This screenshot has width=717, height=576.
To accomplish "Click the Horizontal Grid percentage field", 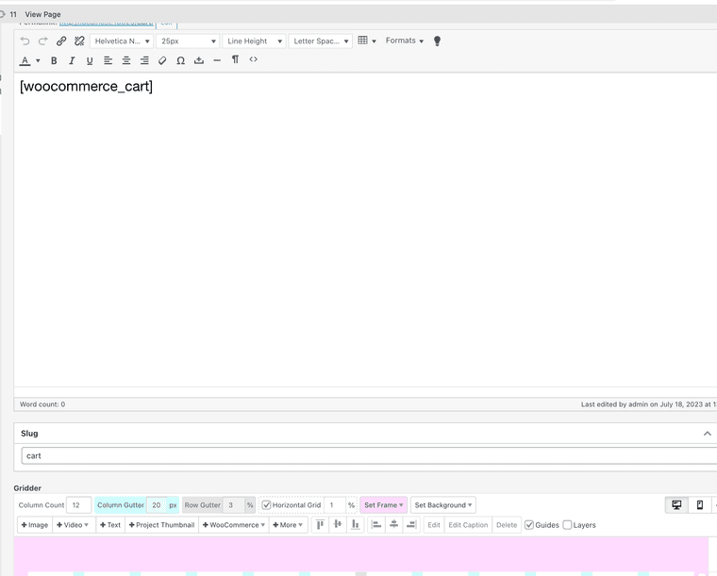I will [x=335, y=505].
